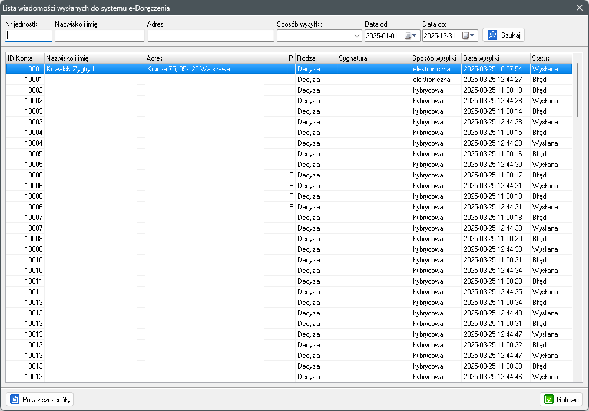Click the Rodzaj column header
Screen dimensions: 589x411
[x=316, y=58]
